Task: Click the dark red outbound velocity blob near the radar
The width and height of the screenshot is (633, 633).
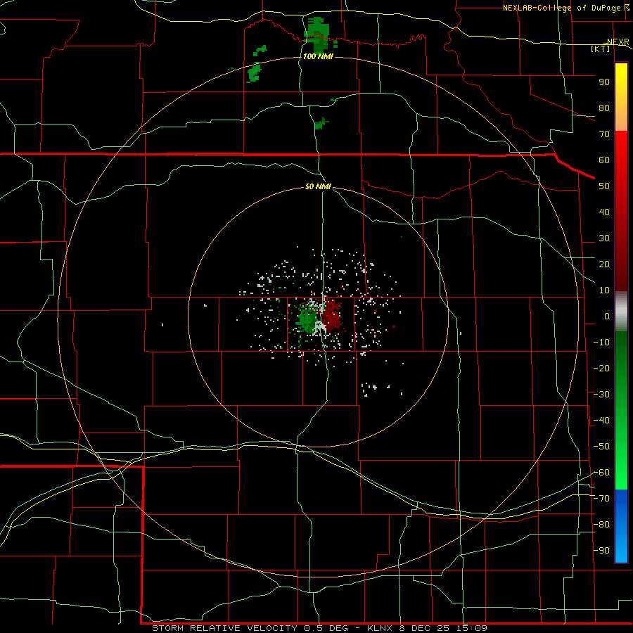Action: pos(333,316)
